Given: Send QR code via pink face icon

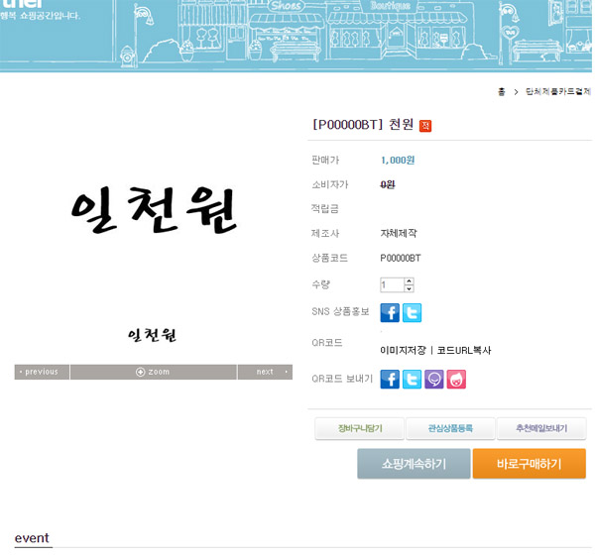Looking at the screenshot, I should tap(455, 380).
